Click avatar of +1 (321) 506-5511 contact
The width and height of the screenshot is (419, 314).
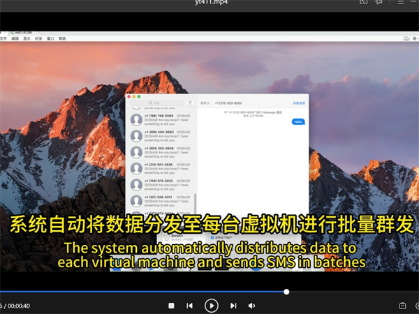coord(136,200)
